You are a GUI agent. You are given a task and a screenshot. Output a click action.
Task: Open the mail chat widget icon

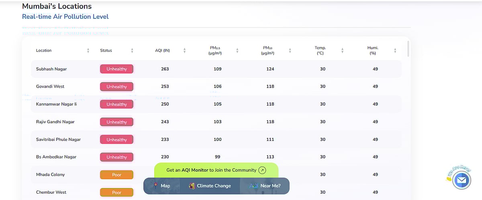click(461, 181)
